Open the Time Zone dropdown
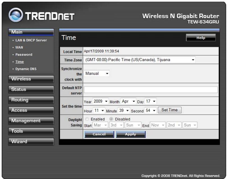Screen dimensions: 227x179 140,60
